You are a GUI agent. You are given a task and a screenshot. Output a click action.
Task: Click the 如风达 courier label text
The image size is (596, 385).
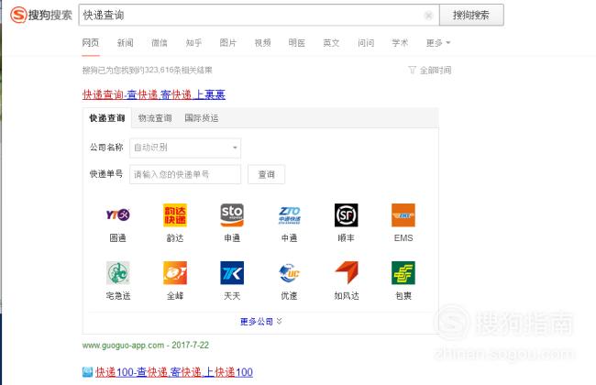(x=347, y=296)
